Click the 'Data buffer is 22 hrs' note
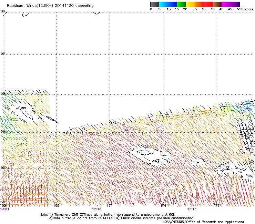Viewport: 255px width, 224px height. [x=122, y=218]
